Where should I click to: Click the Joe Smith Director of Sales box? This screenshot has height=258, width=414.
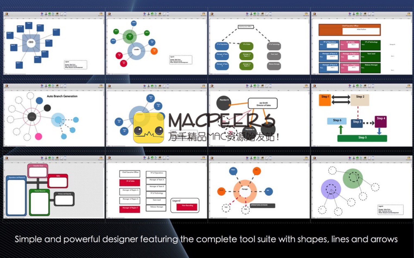pos(263,104)
